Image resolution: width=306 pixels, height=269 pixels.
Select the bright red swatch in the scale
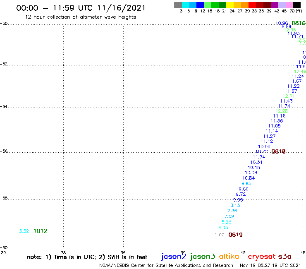coord(252,5)
